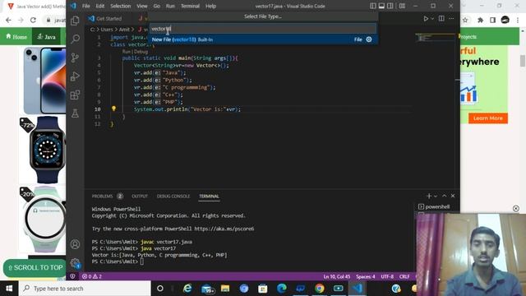Open Google Chrome from the taskbar

coord(320,289)
